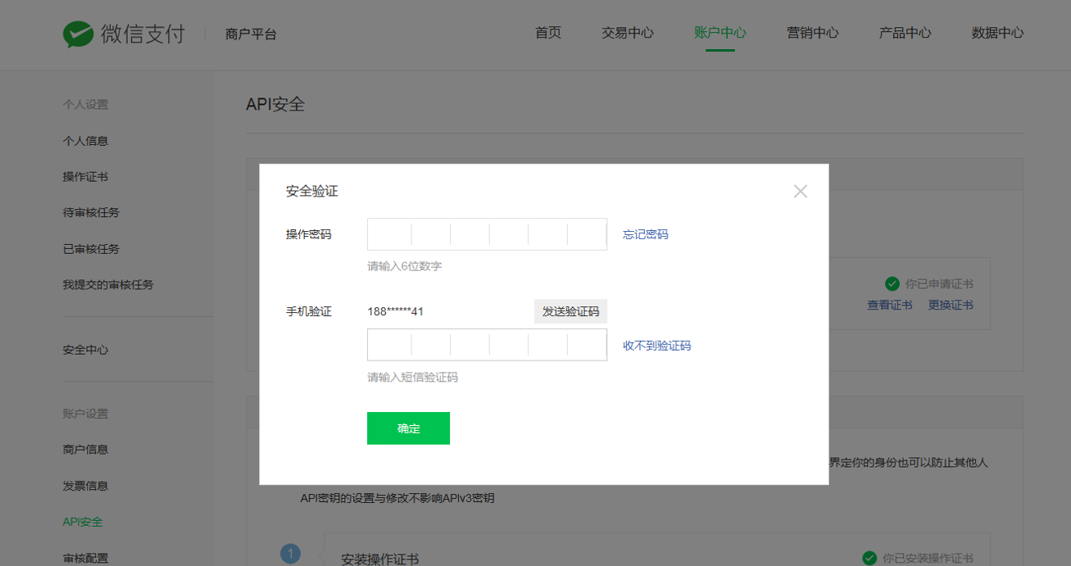Go to 安全中心 in sidebar
The width and height of the screenshot is (1071, 566).
pyautogui.click(x=86, y=350)
